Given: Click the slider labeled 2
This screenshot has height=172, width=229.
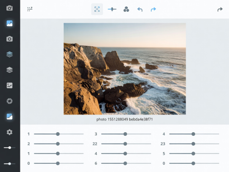Looking at the screenshot, I should (59, 144).
